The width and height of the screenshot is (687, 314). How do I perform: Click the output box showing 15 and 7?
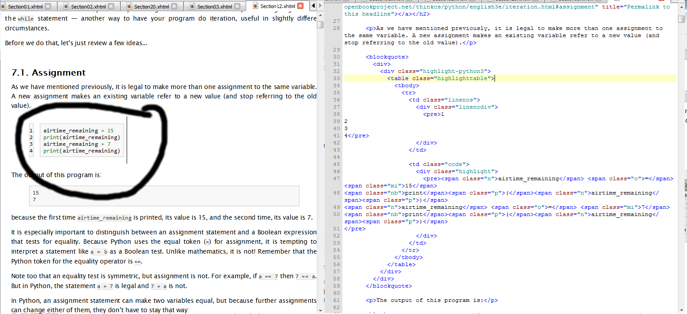(x=164, y=196)
